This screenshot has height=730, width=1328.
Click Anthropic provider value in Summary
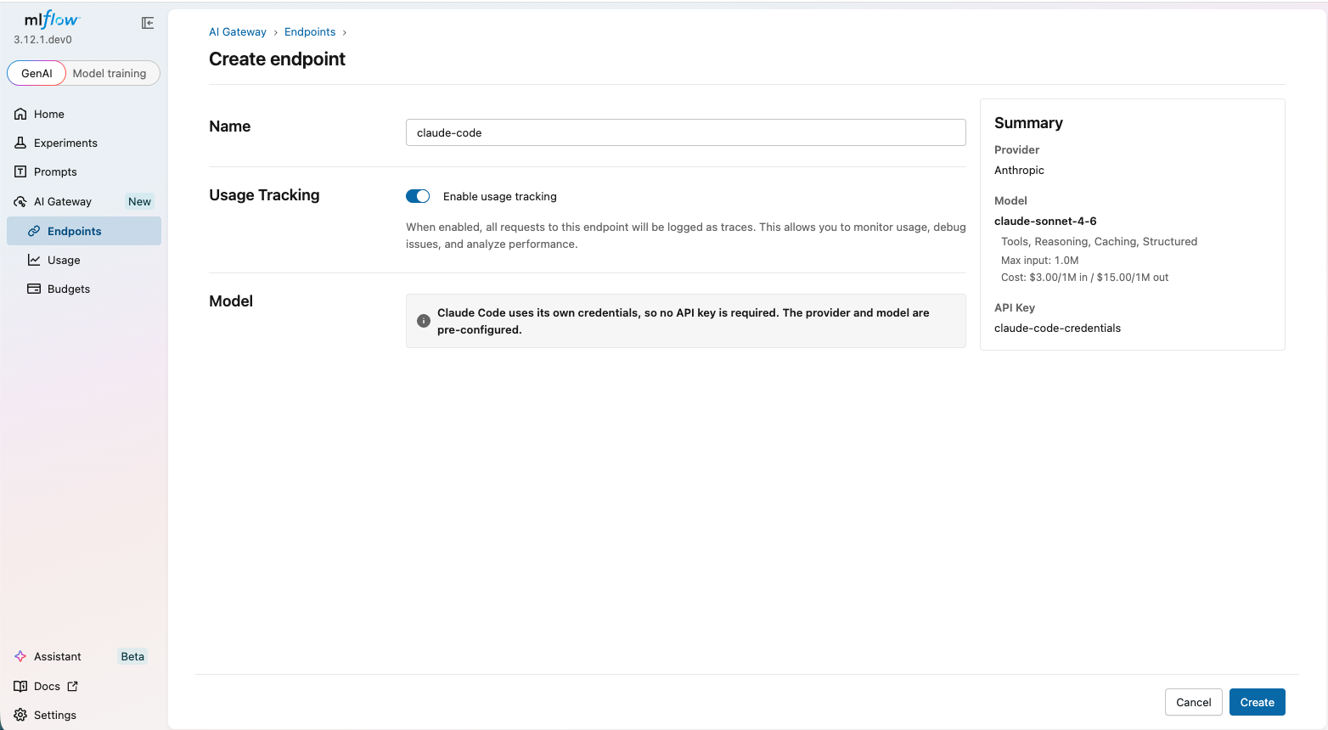(x=1019, y=170)
